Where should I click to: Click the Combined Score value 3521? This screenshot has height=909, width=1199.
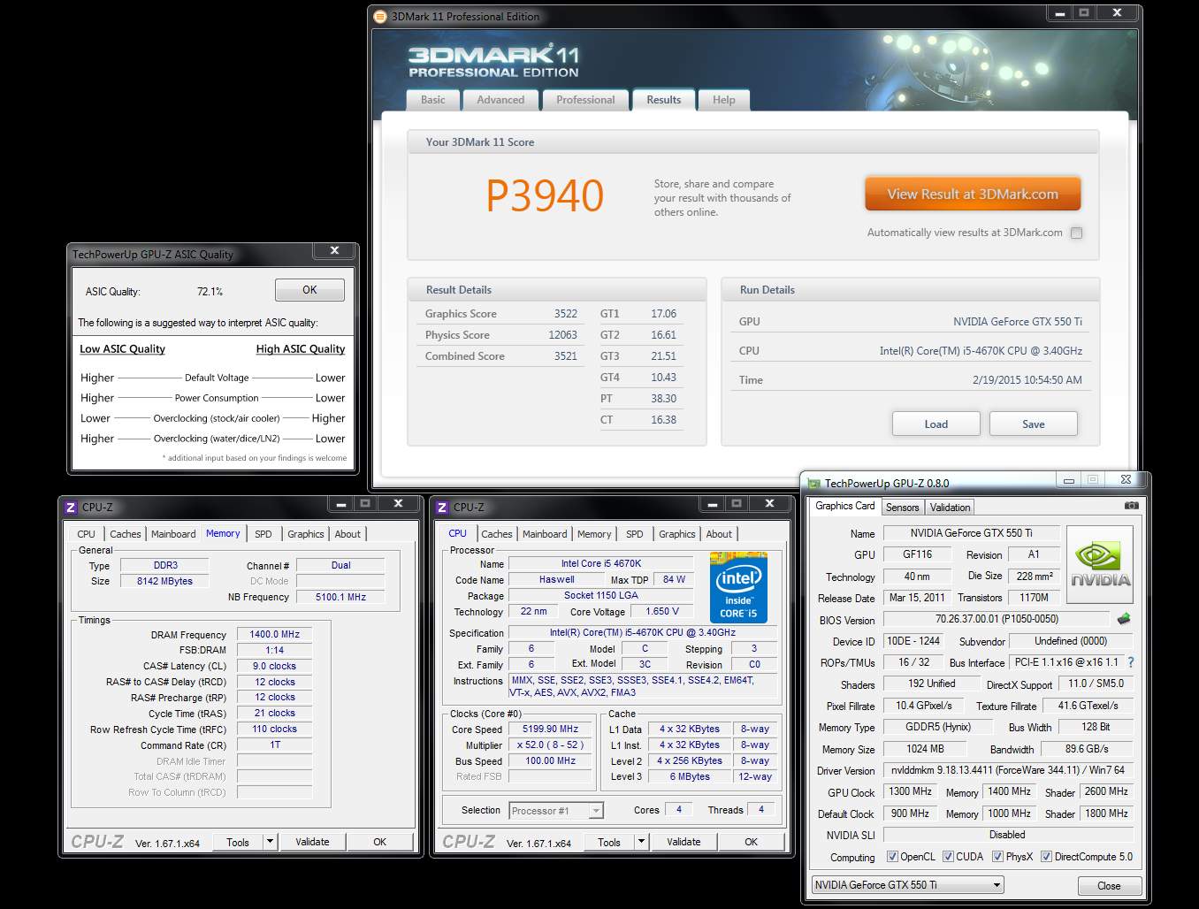[566, 356]
